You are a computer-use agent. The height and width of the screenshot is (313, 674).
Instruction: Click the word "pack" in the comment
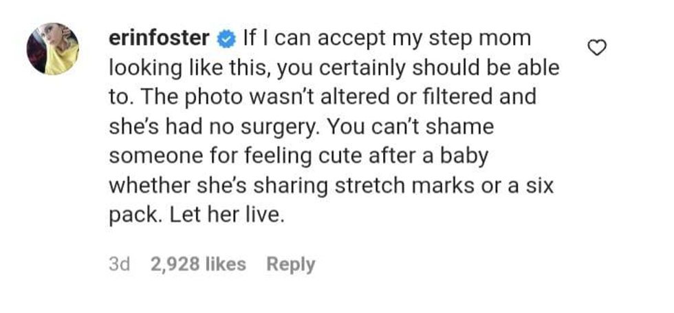coord(133,214)
